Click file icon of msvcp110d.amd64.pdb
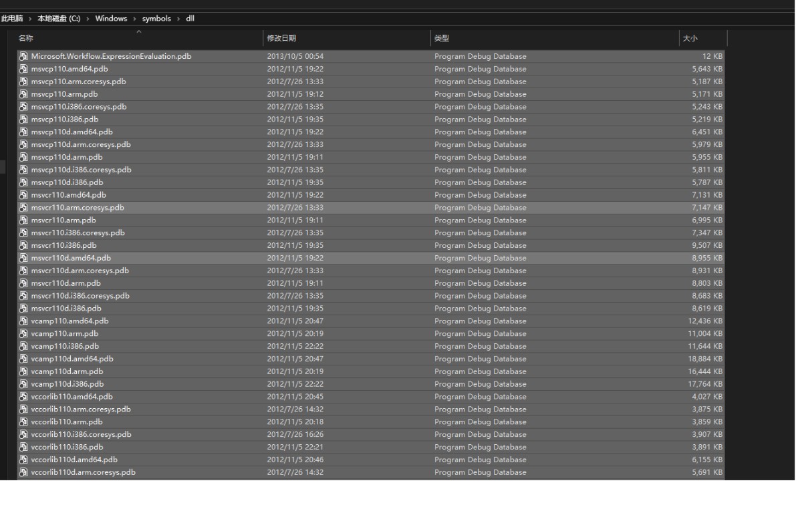The width and height of the screenshot is (802, 509). [x=23, y=132]
